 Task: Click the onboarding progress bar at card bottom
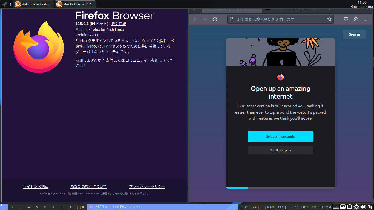pyautogui.click(x=280, y=188)
